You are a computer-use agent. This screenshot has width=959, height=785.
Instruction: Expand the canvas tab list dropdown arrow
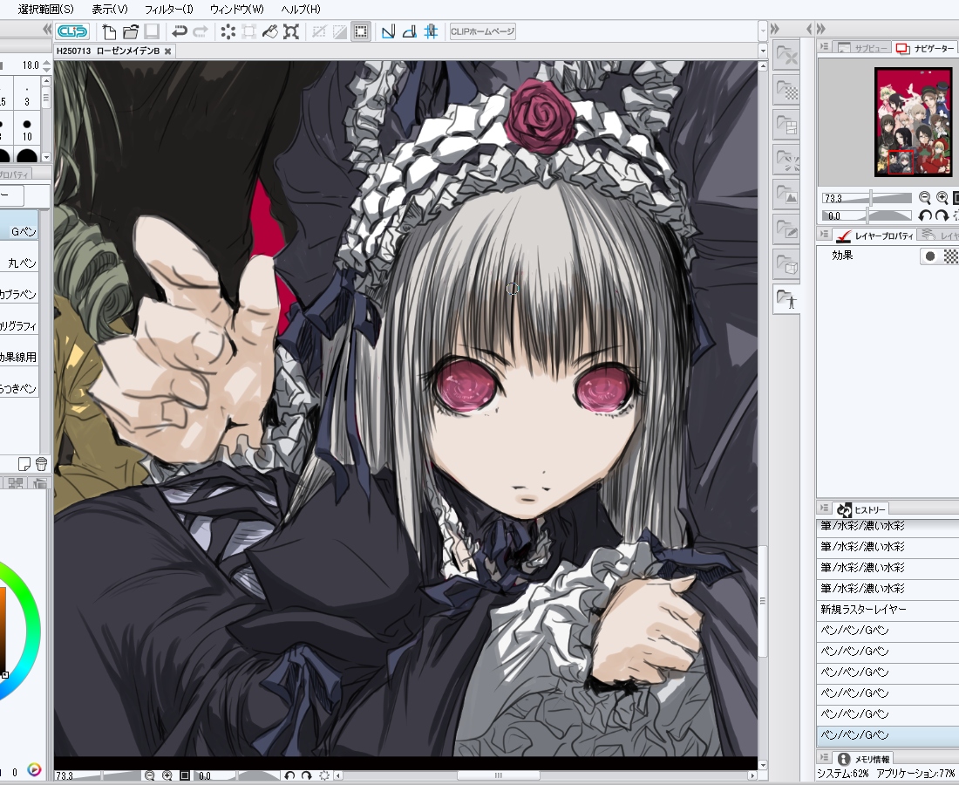point(763,51)
